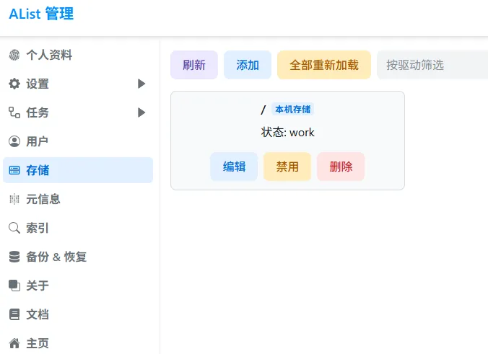The height and width of the screenshot is (354, 488).
Task: Click the fingerprint icon beside 个人资料
Action: [x=14, y=55]
